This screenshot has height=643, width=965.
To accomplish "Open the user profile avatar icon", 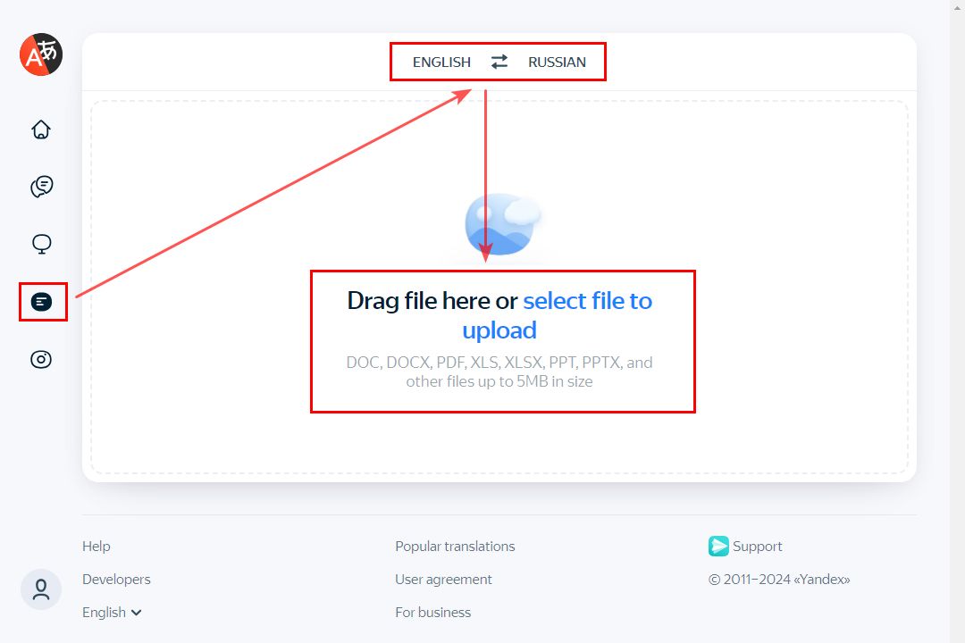I will 41,589.
